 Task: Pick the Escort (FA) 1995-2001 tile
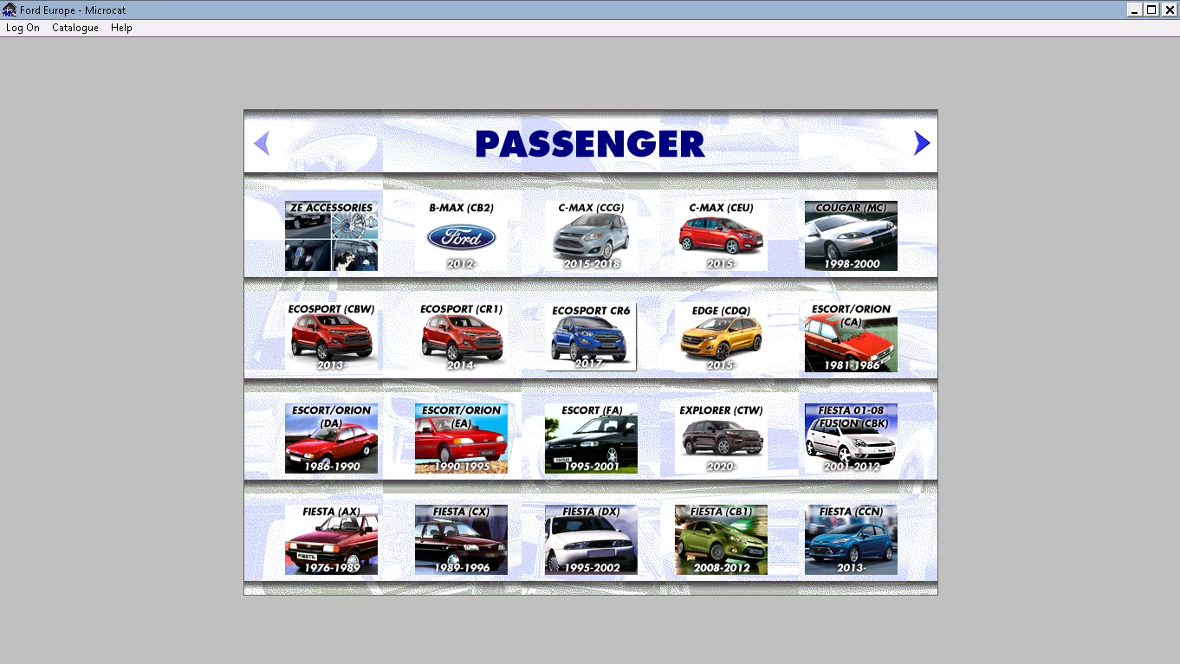(591, 438)
